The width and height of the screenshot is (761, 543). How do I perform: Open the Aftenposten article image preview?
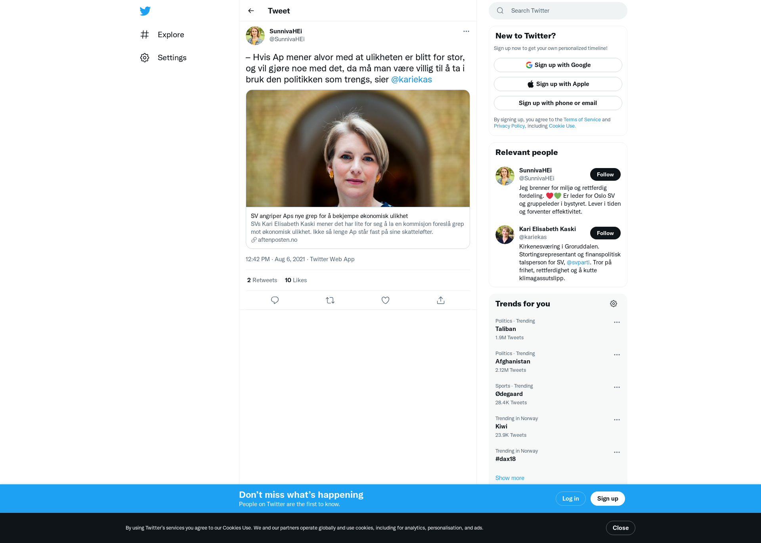pyautogui.click(x=358, y=148)
